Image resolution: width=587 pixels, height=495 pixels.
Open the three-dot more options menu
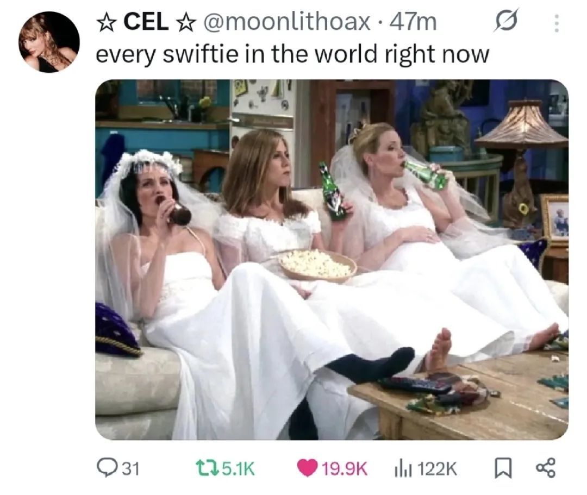pos(557,23)
